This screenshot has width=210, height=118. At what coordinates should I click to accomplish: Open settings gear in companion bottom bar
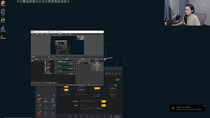click(x=111, y=116)
